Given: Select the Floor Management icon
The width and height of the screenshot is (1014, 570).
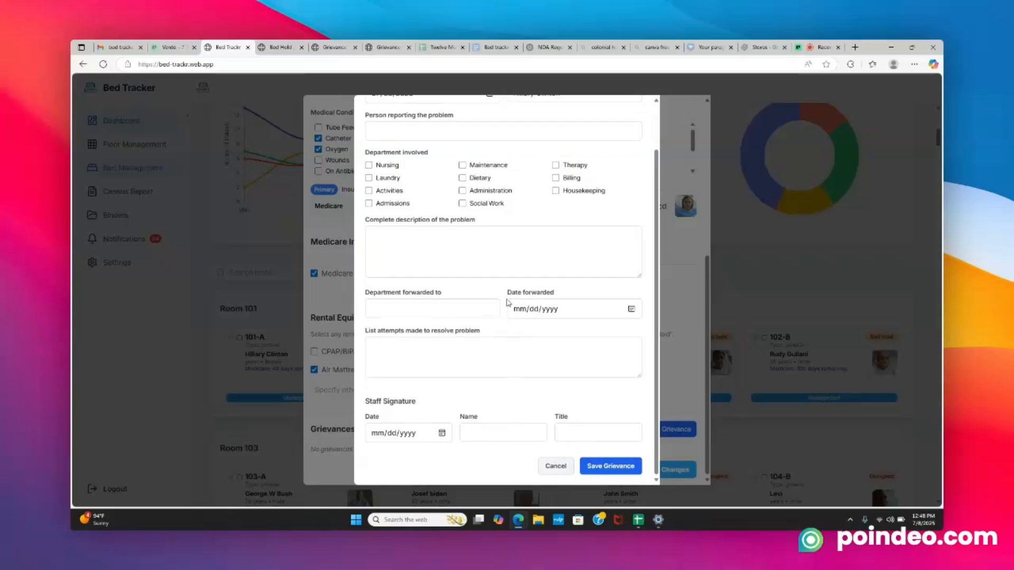Looking at the screenshot, I should [x=92, y=144].
